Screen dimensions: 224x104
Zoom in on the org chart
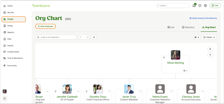(x=210, y=49)
